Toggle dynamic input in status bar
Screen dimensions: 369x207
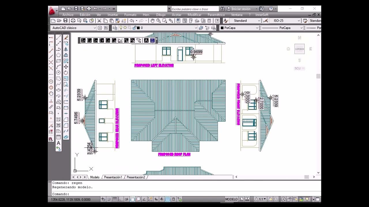point(156,199)
